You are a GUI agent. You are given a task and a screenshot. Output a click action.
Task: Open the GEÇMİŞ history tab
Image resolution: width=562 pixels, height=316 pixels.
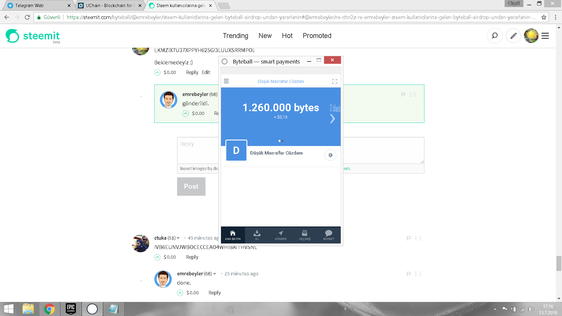click(x=304, y=235)
